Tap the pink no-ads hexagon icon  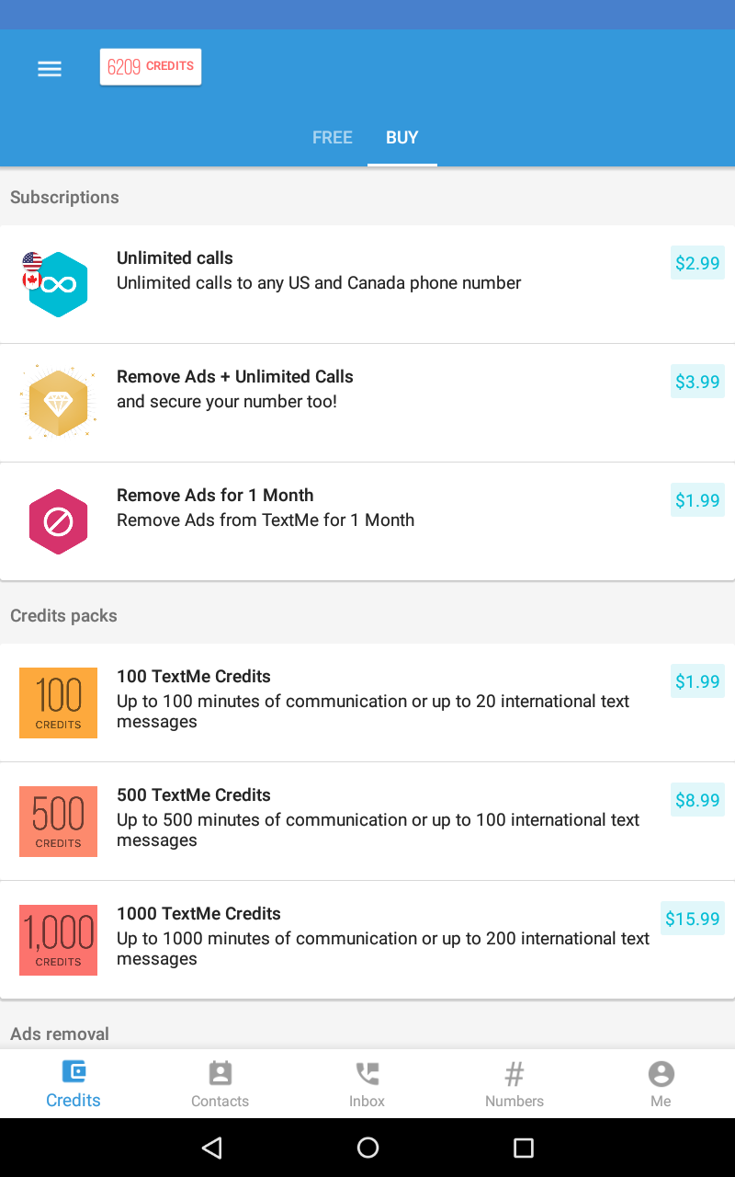pos(58,521)
